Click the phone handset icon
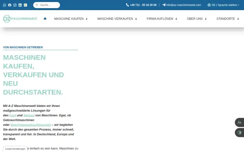Viewport: 244px width, 152px height. (127, 5)
